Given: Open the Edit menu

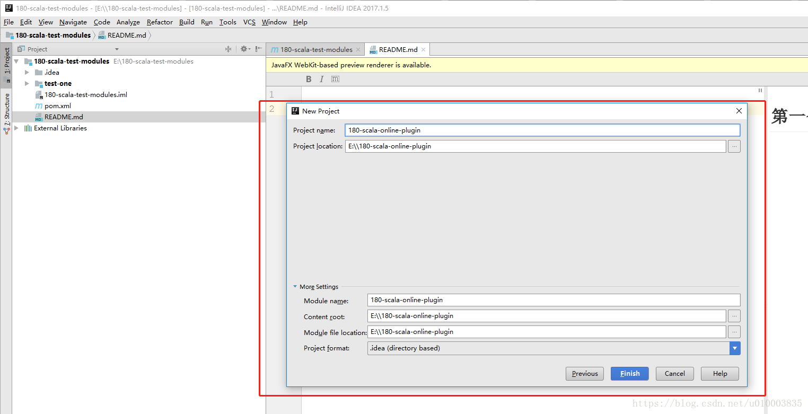Looking at the screenshot, I should coord(26,22).
